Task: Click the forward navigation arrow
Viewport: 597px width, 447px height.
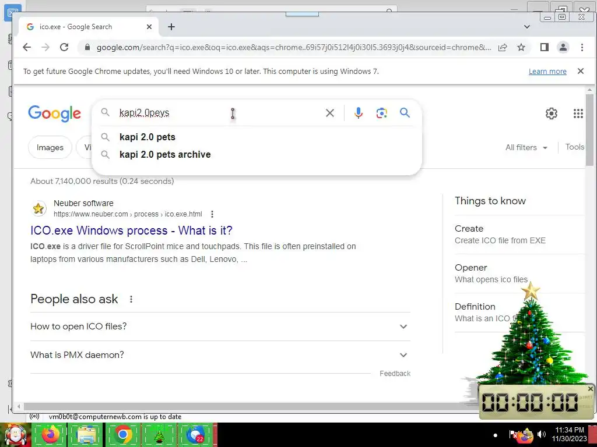Action: [x=45, y=47]
